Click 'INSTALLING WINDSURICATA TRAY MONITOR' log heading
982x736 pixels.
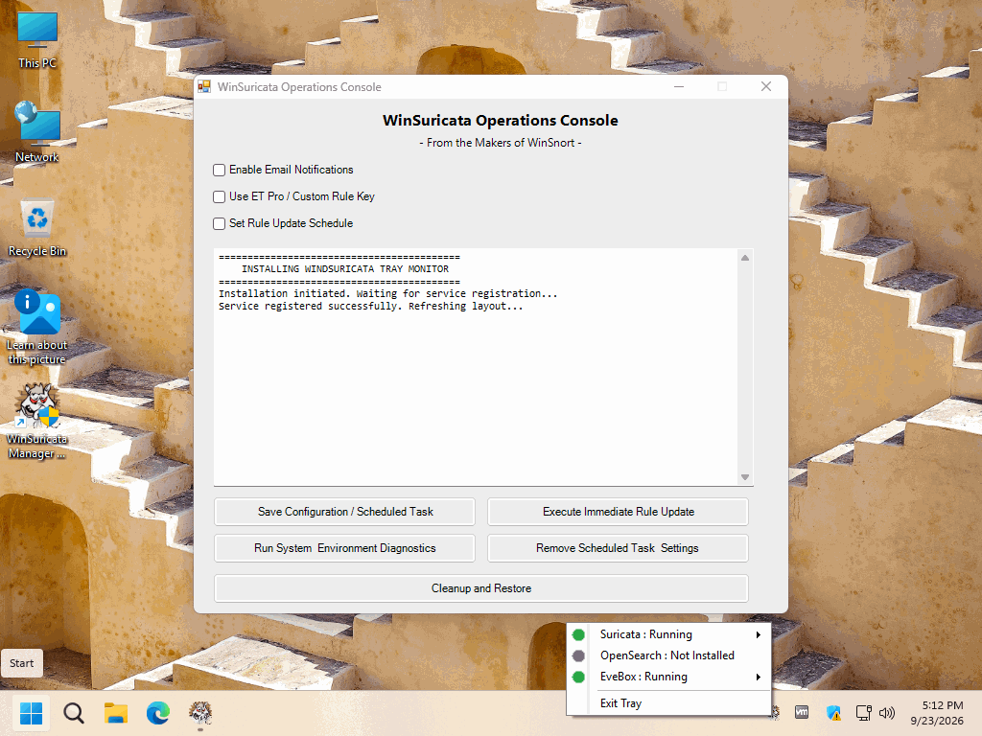345,269
